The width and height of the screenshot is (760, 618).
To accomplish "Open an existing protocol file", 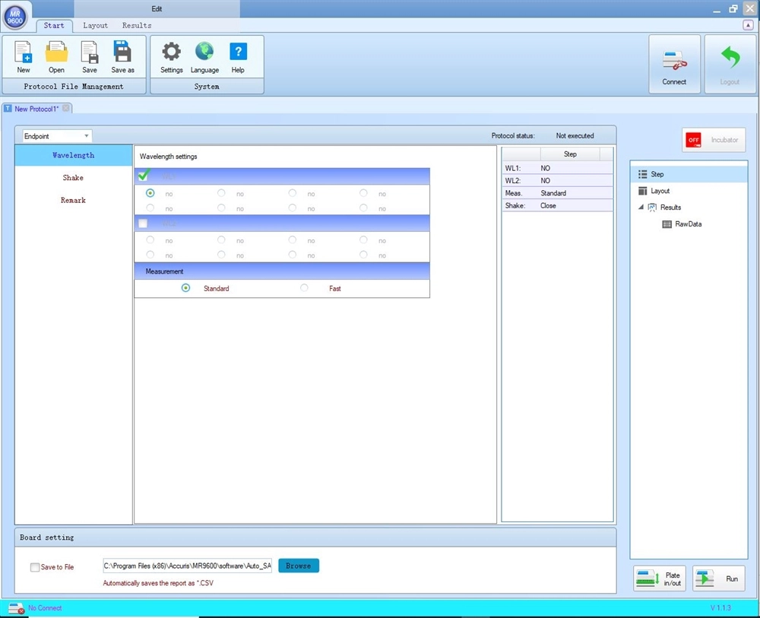I will click(55, 56).
